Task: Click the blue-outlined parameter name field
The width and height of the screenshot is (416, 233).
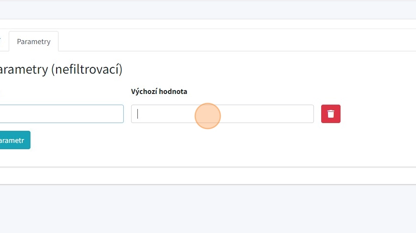Action: (61, 114)
